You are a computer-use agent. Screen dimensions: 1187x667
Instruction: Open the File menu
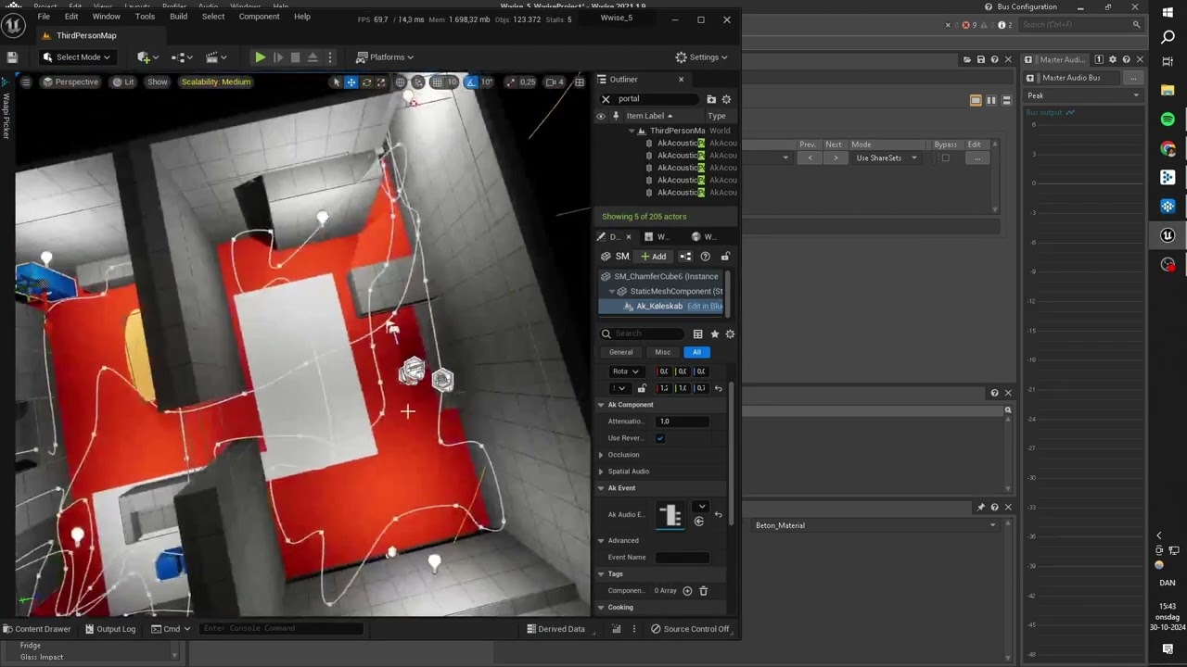click(x=44, y=17)
